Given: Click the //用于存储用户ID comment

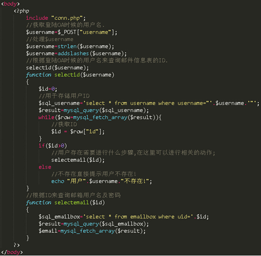Looking at the screenshot, I should click(x=64, y=96).
